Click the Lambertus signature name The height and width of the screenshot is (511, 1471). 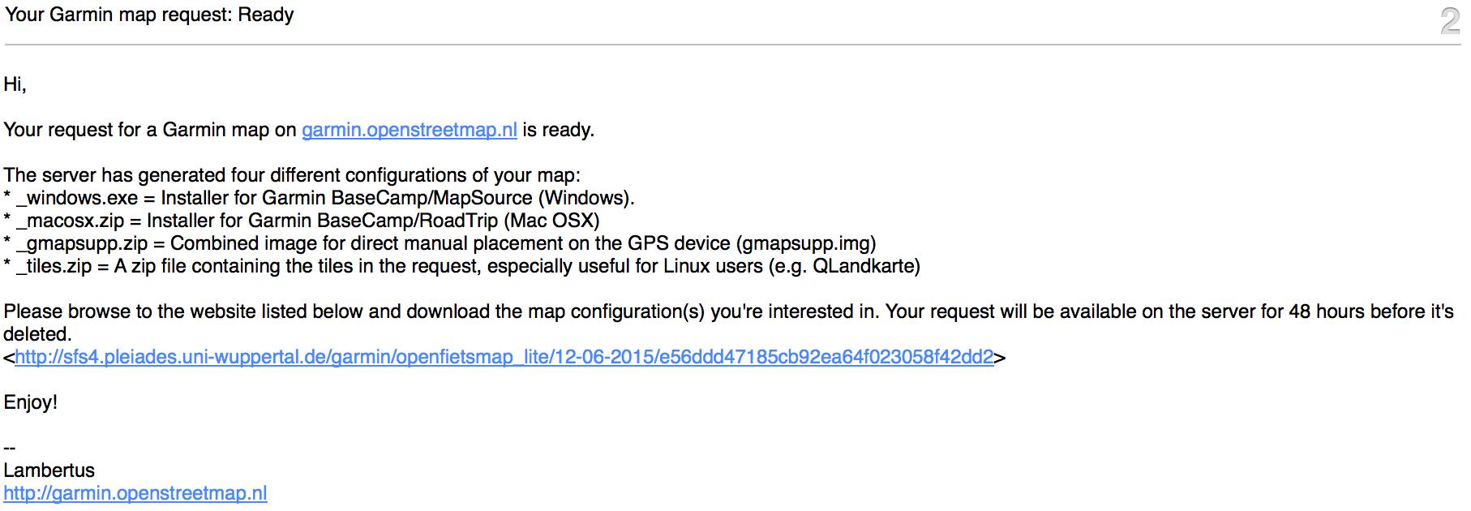click(x=49, y=470)
